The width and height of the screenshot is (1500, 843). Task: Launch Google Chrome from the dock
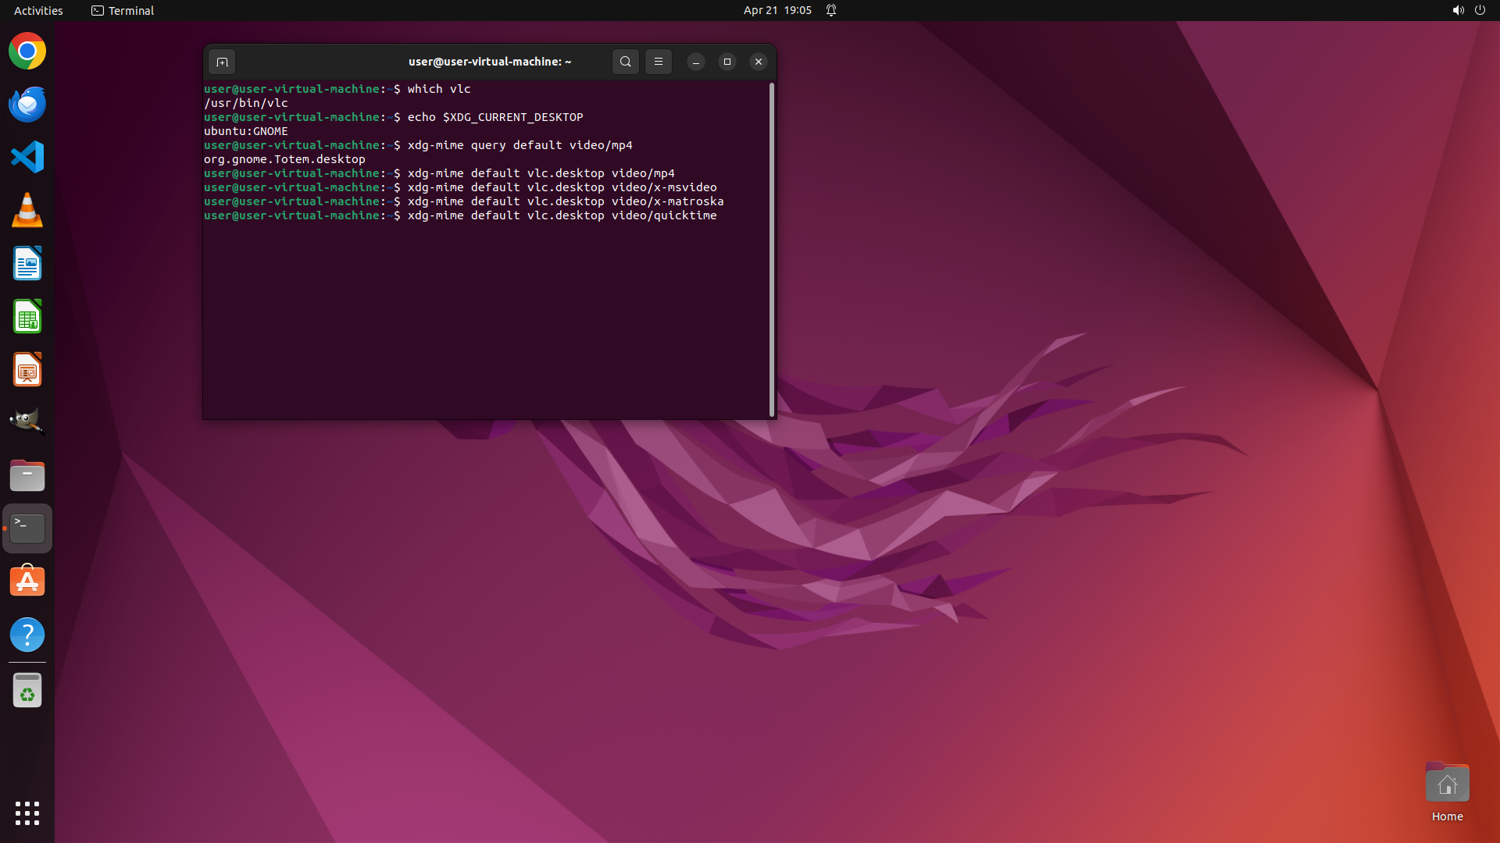coord(27,52)
